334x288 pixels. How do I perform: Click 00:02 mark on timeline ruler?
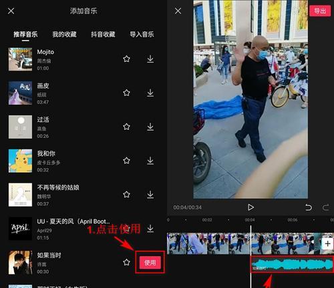tap(207, 220)
